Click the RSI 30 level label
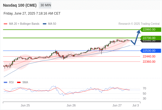 click(x=144, y=98)
